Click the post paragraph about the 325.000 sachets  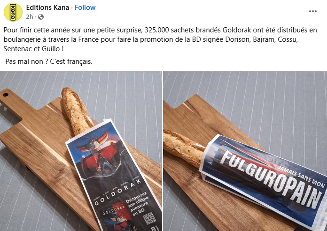pyautogui.click(x=160, y=39)
